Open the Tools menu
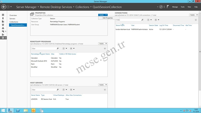The width and height of the screenshot is (201, 113). tap(183, 7)
